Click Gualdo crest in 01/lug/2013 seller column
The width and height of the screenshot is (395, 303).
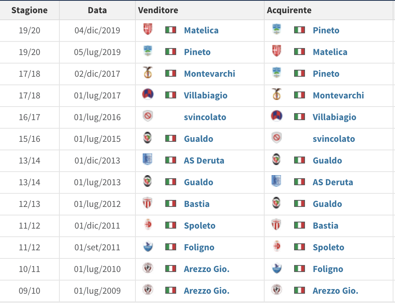tap(148, 181)
